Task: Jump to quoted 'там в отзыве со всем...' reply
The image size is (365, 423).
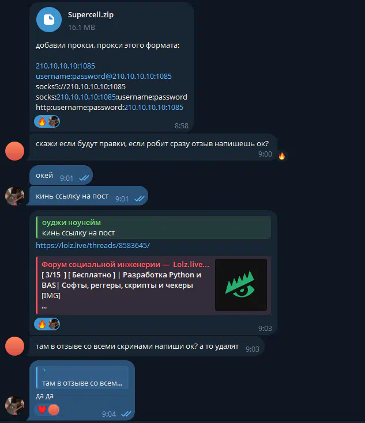Action: (82, 378)
